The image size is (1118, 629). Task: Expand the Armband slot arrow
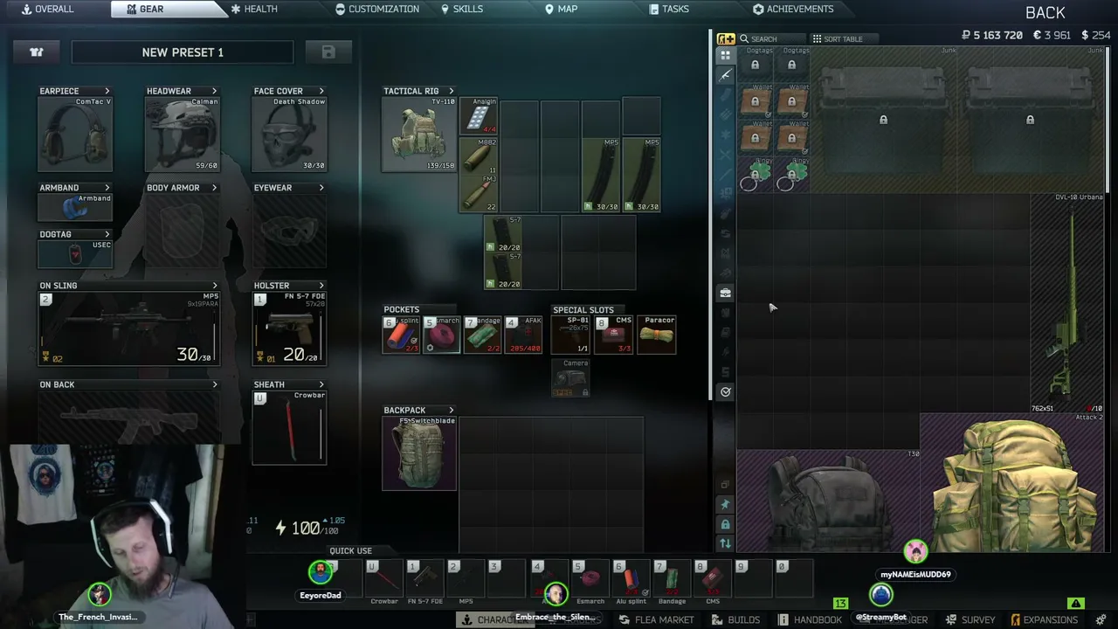(107, 188)
